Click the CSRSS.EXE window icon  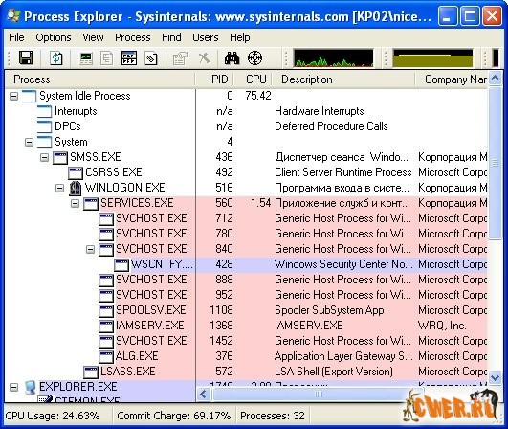point(76,172)
